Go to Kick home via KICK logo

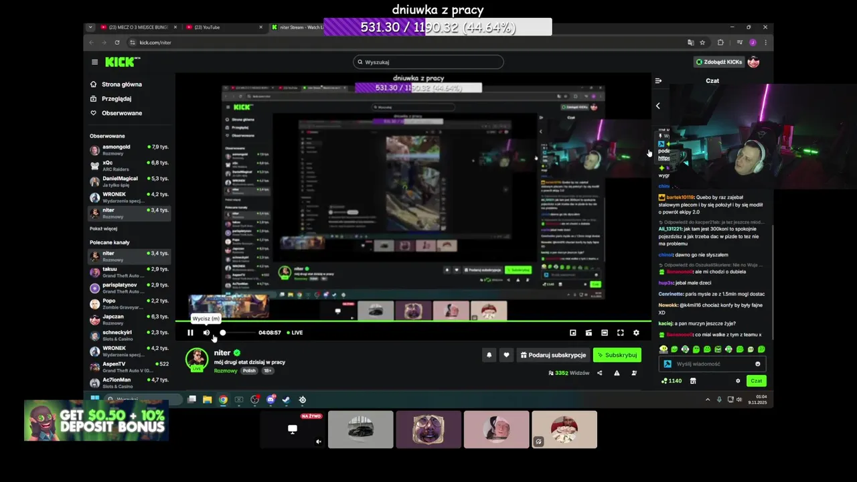[x=123, y=62]
